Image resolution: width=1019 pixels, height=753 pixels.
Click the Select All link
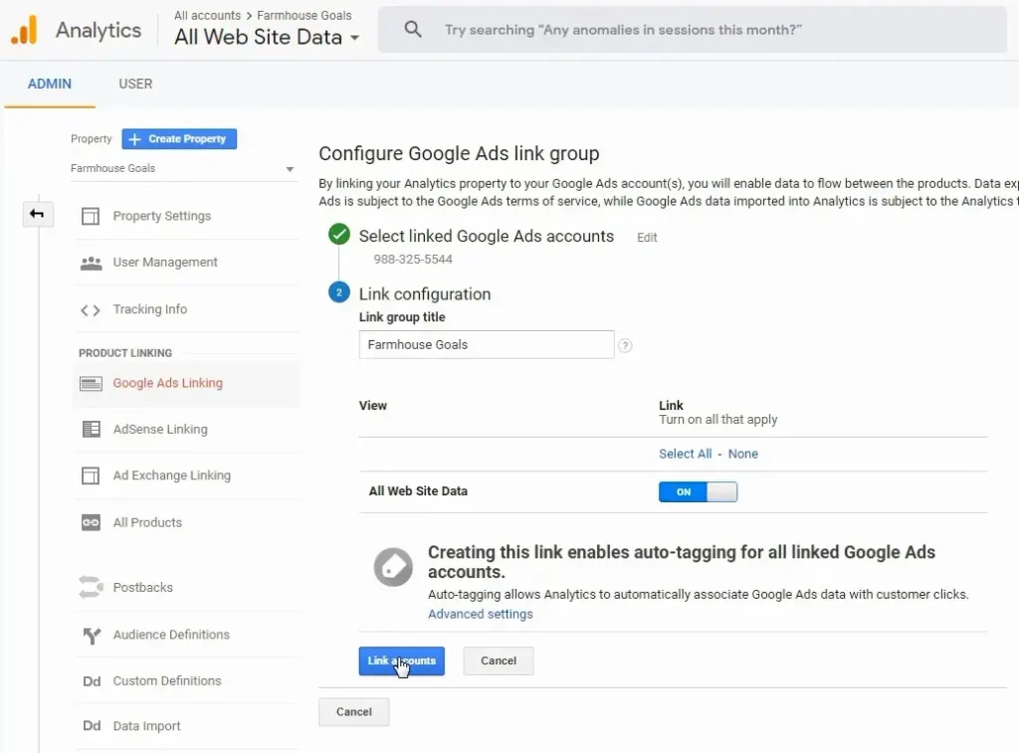685,455
